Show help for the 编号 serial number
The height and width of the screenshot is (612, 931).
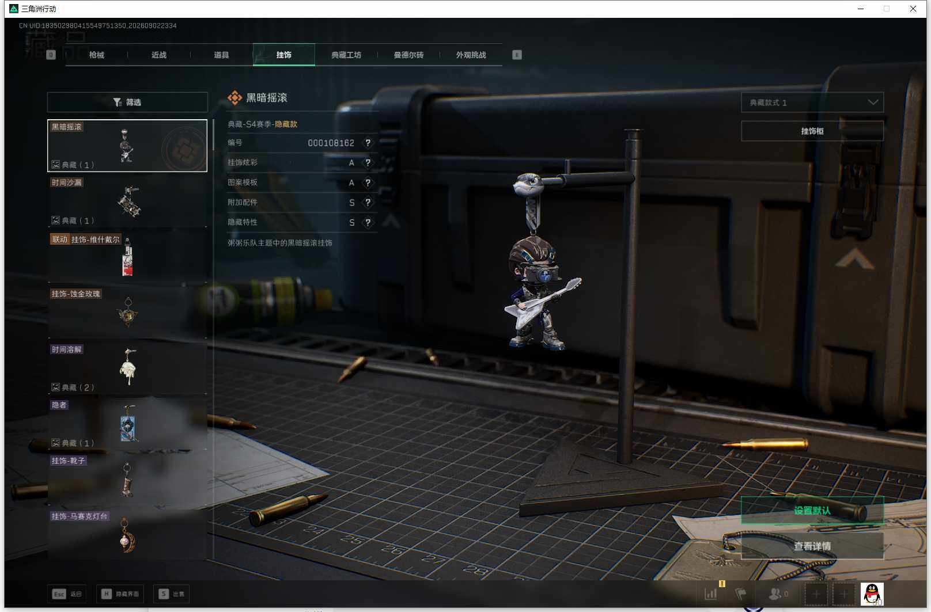point(368,143)
